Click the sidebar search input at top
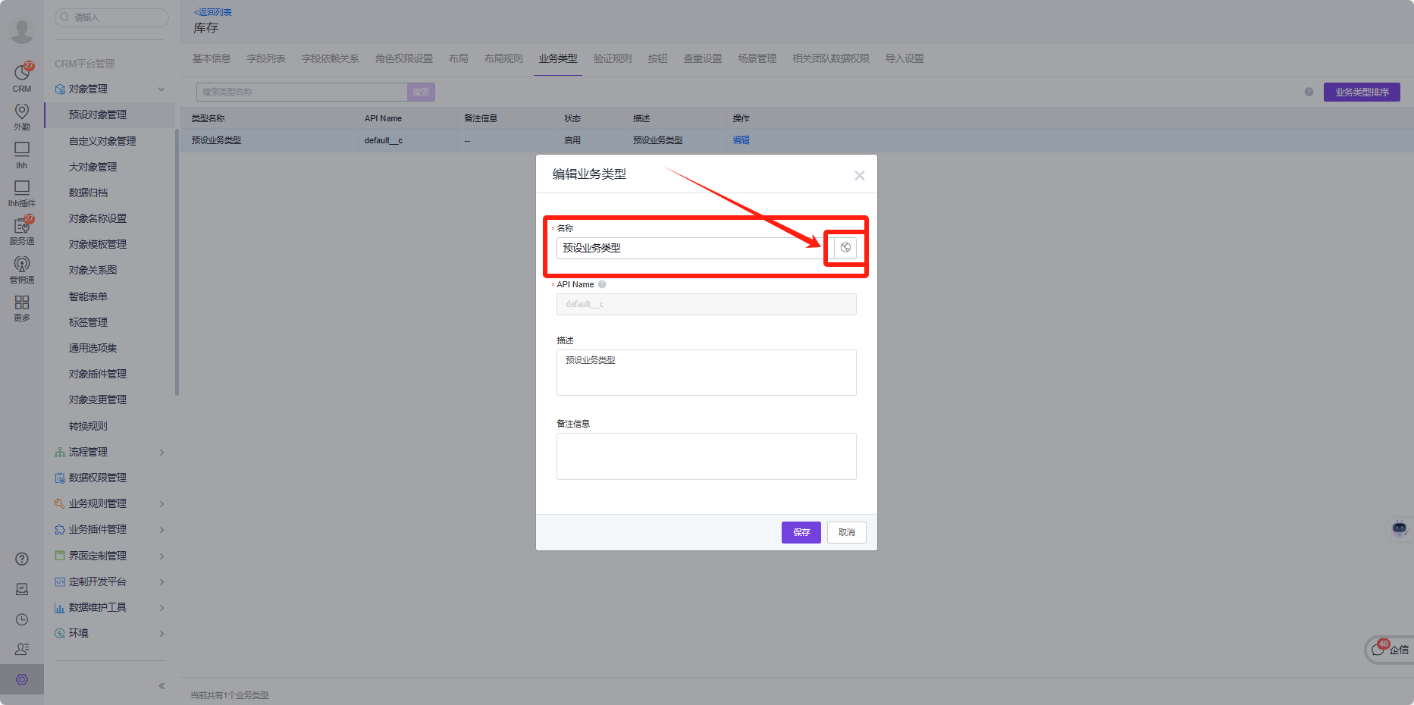Screen dimensions: 1414x705 tap(111, 17)
